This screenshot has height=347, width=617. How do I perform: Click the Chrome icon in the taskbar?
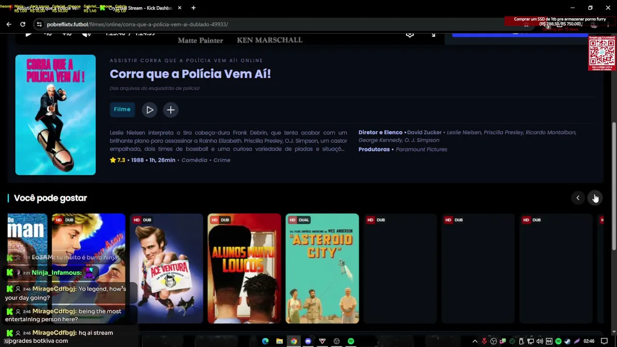point(294,341)
